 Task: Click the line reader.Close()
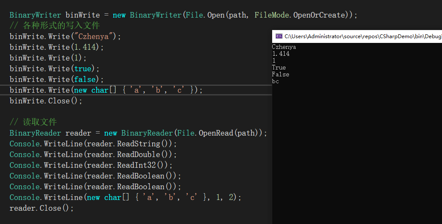point(41,208)
